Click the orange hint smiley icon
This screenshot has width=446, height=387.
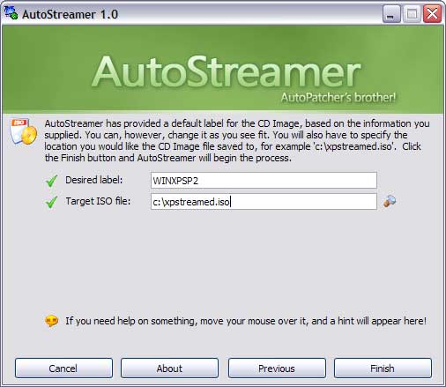52,321
